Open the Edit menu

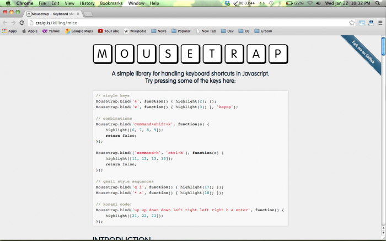pyautogui.click(x=55, y=3)
